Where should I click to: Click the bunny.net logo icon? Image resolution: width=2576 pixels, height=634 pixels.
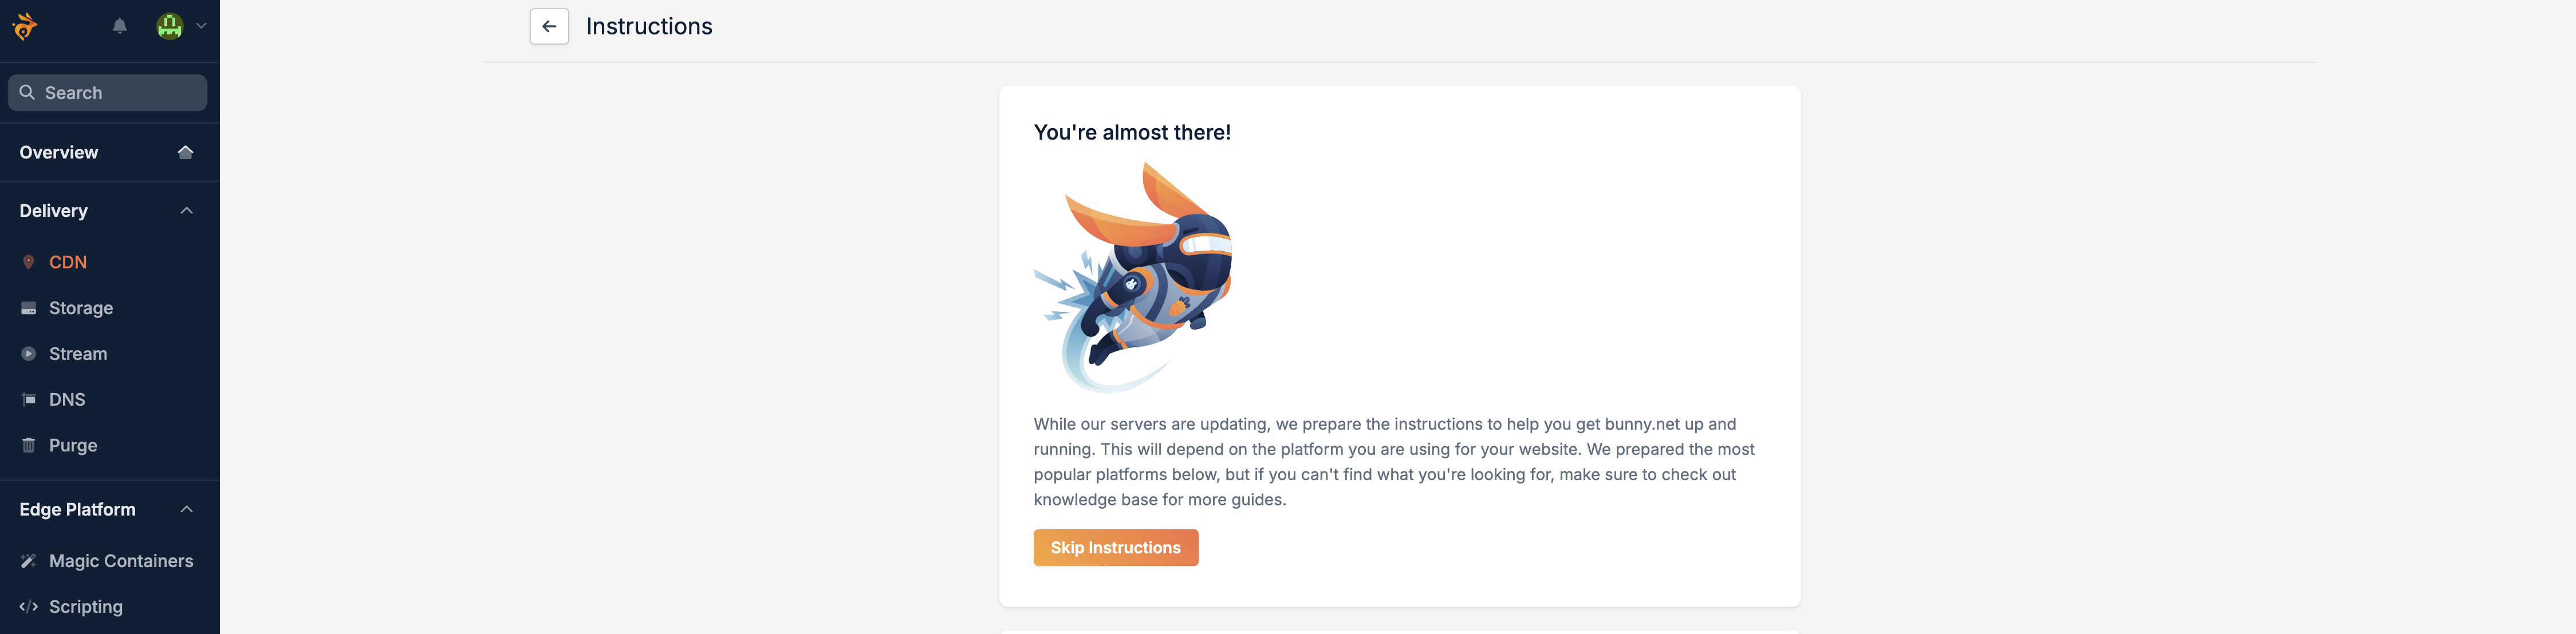coord(25,26)
